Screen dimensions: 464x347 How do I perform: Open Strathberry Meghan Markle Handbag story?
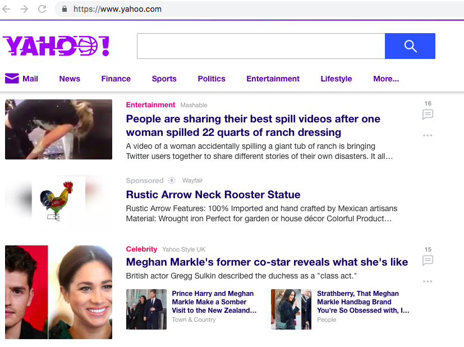point(363,302)
